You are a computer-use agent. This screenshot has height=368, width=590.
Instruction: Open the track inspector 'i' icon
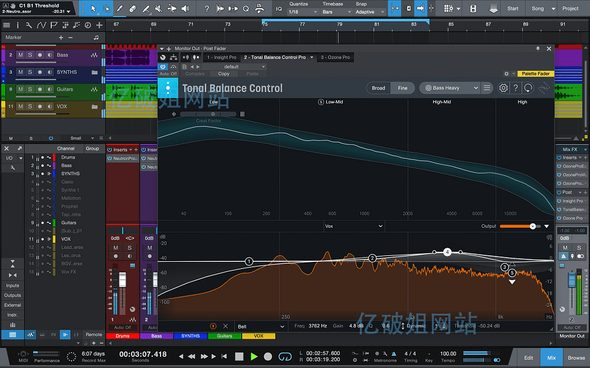[x=17, y=25]
